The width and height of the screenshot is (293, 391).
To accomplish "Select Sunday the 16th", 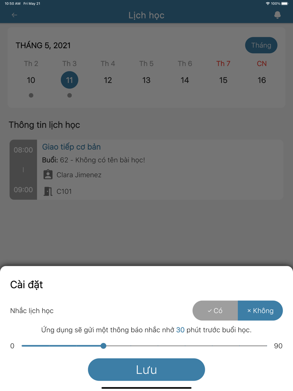I will coord(262,80).
